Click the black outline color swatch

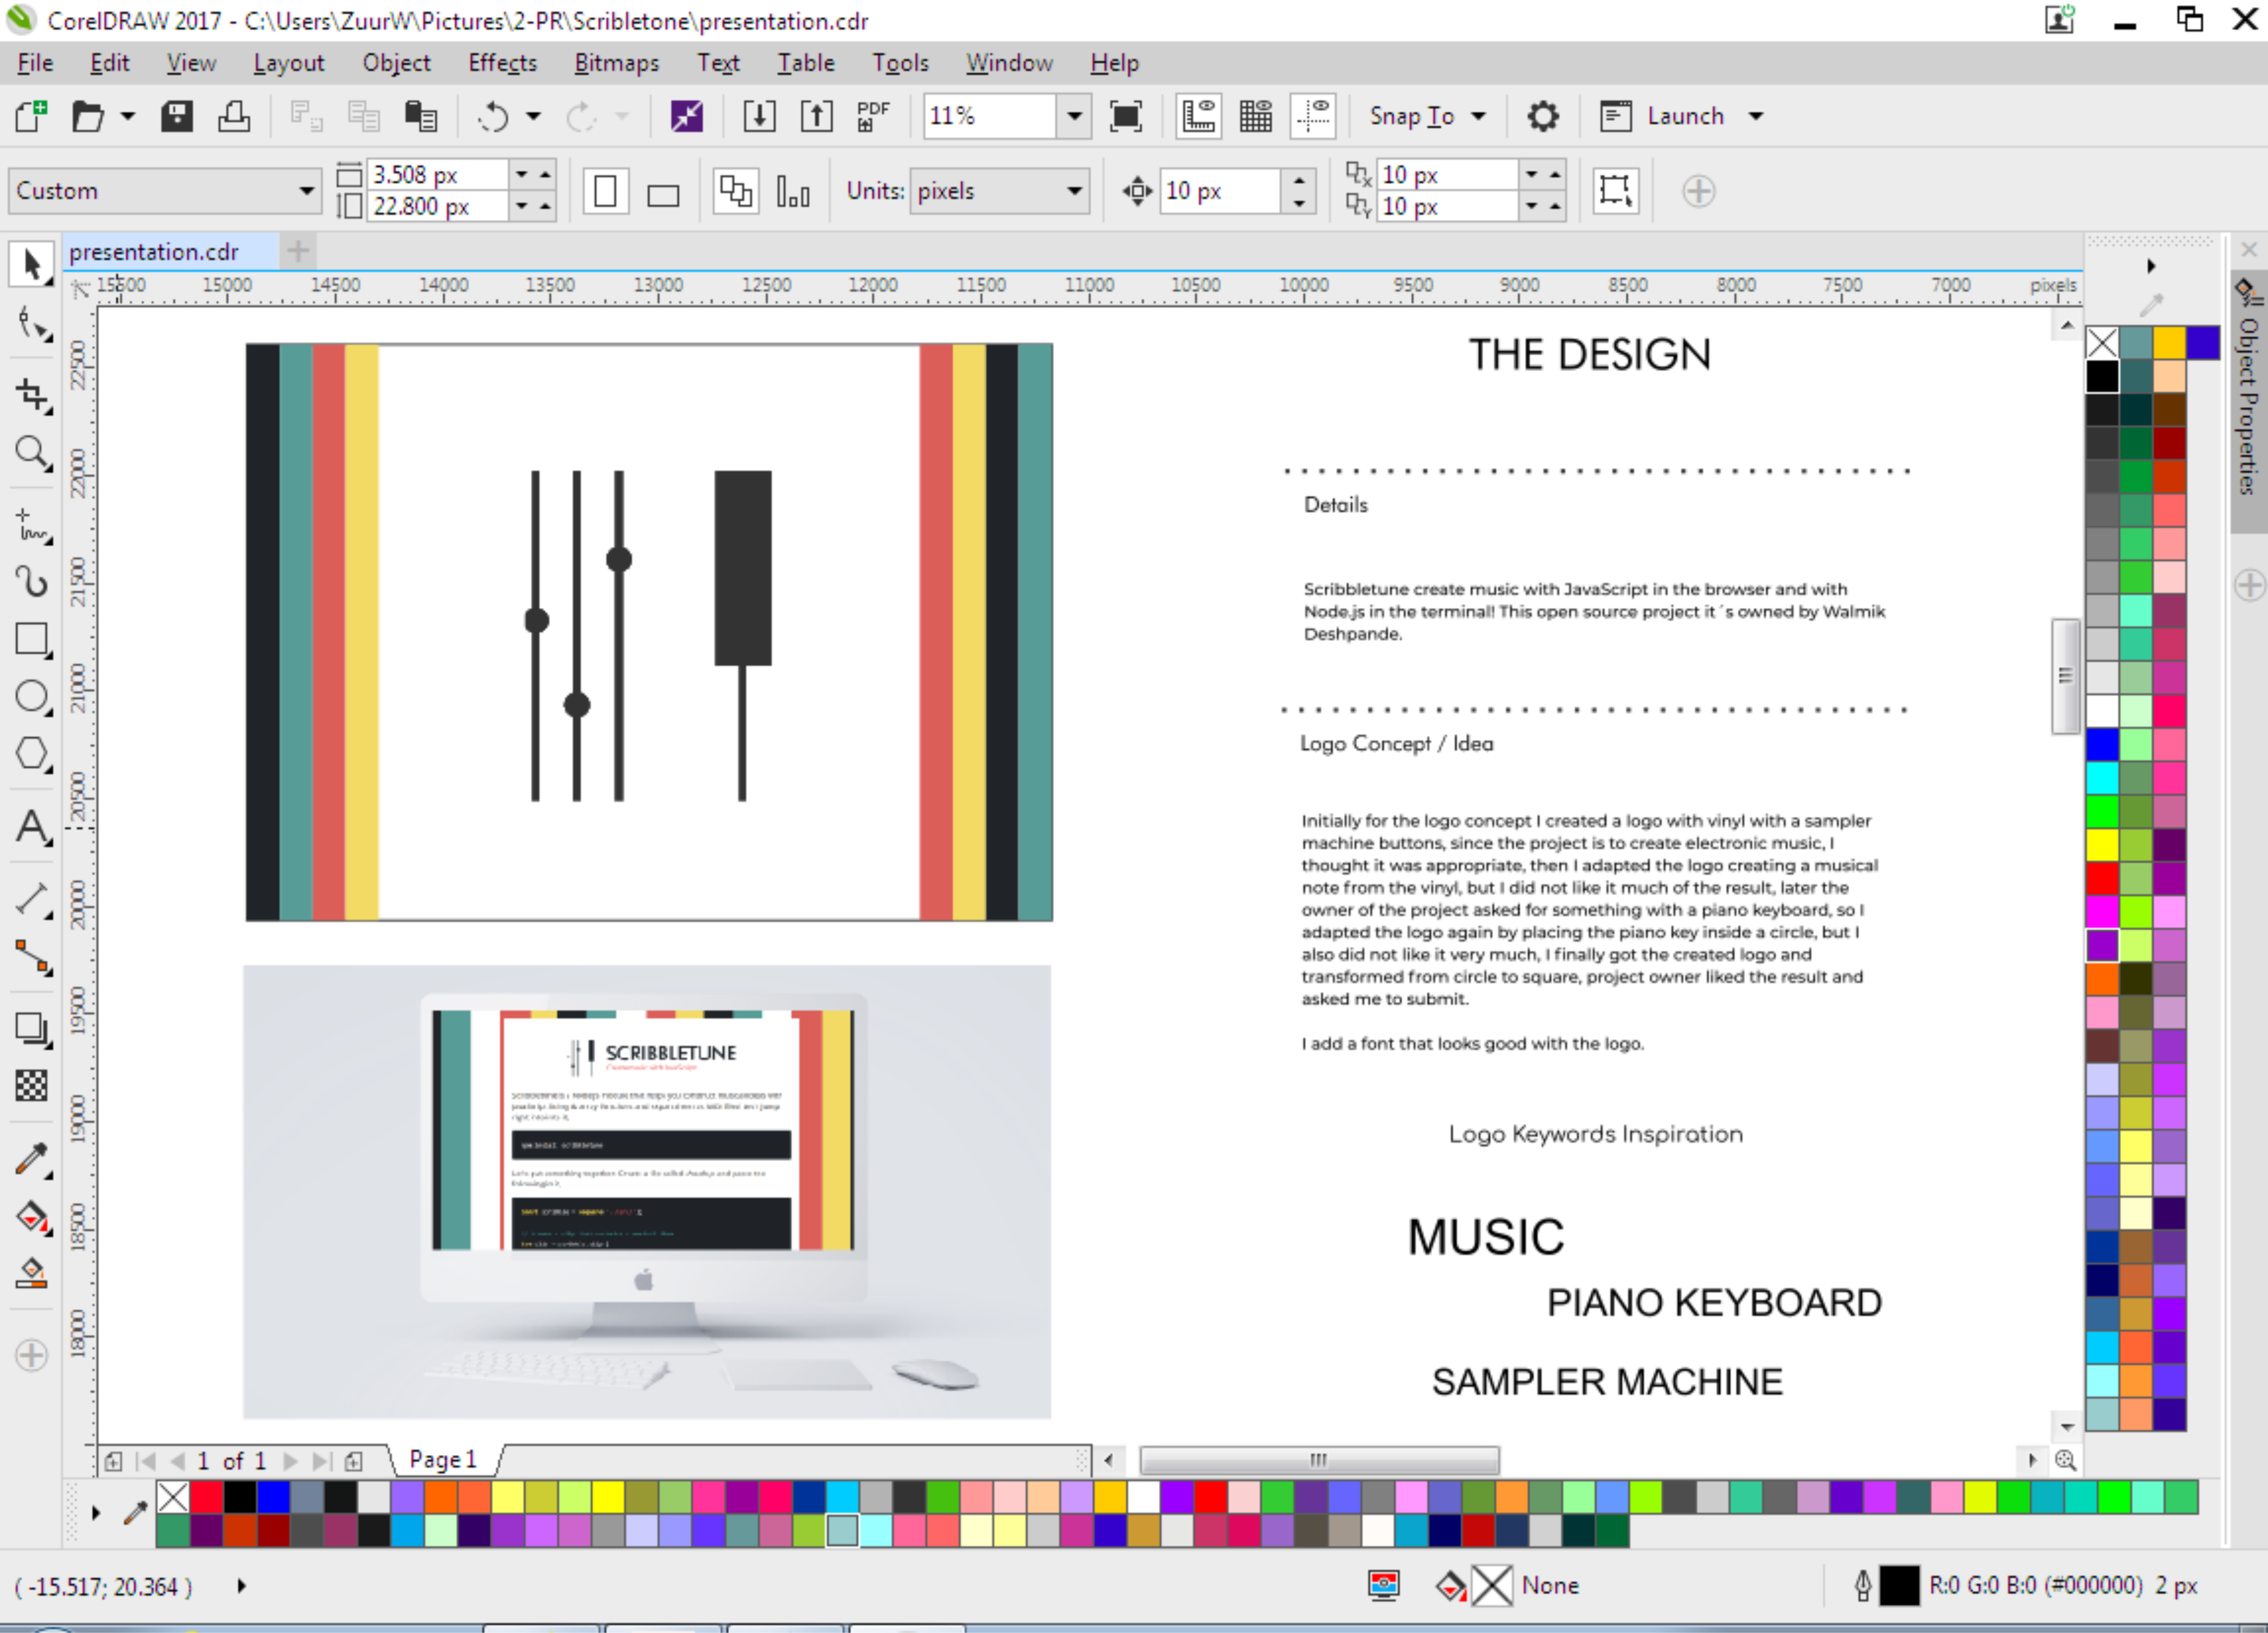[1899, 1585]
